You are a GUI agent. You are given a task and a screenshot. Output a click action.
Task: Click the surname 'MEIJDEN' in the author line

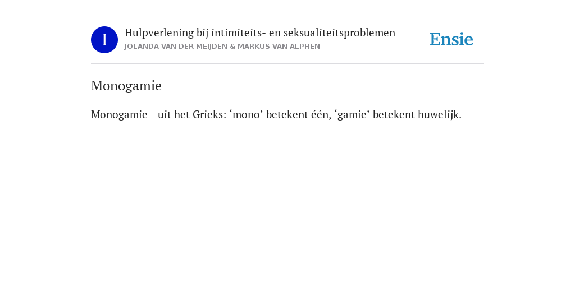(212, 47)
